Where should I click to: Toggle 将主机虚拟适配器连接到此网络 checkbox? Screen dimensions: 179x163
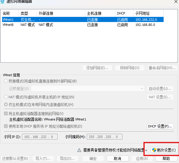[x=6, y=114]
